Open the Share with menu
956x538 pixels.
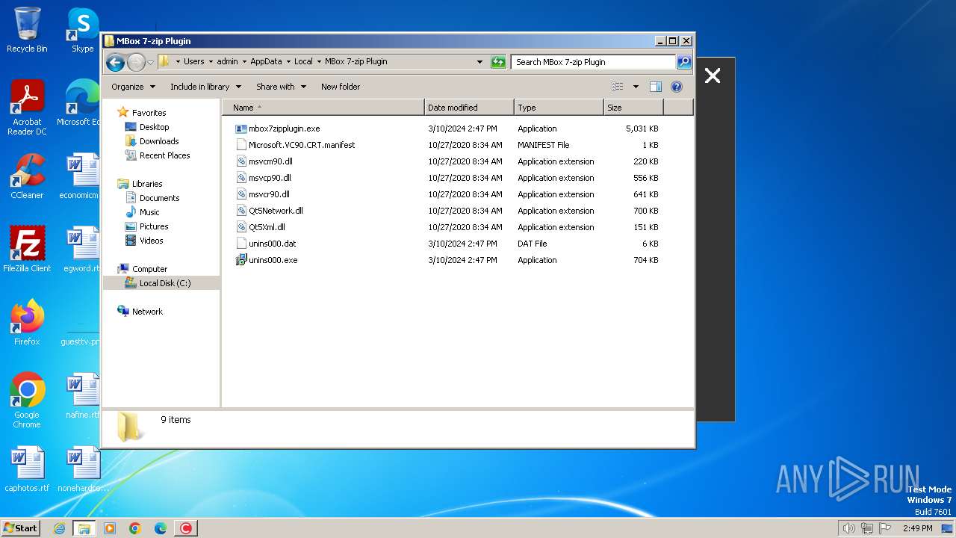(x=281, y=87)
